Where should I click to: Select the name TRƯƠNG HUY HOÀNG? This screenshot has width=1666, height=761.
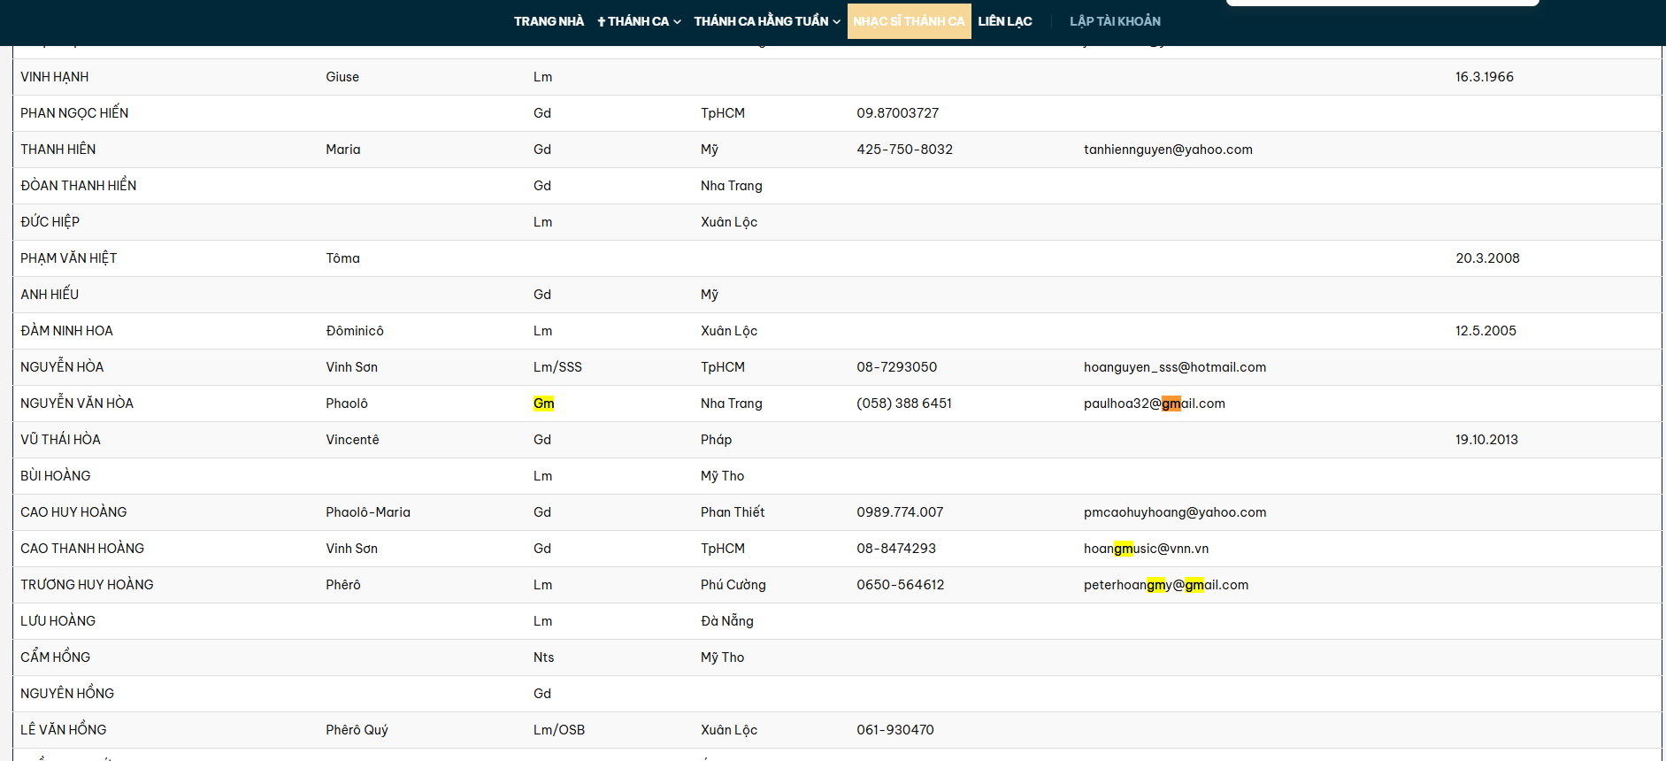point(88,585)
